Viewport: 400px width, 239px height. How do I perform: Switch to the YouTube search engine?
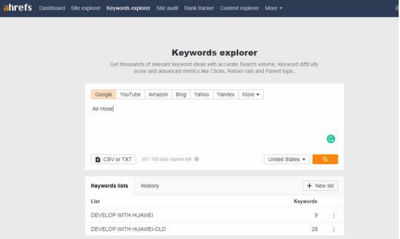130,95
